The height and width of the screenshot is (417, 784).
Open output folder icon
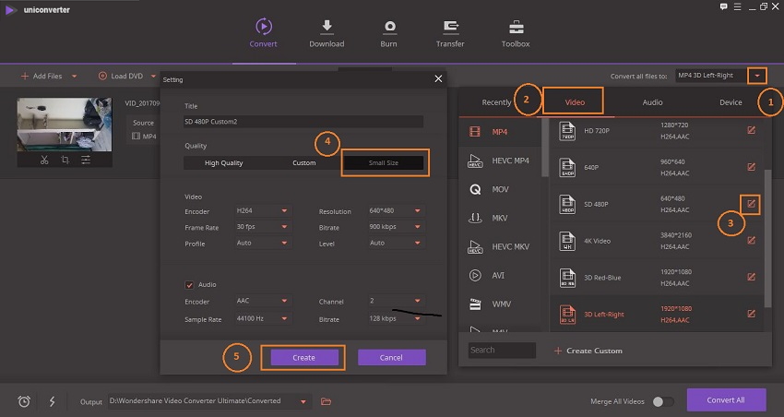326,401
